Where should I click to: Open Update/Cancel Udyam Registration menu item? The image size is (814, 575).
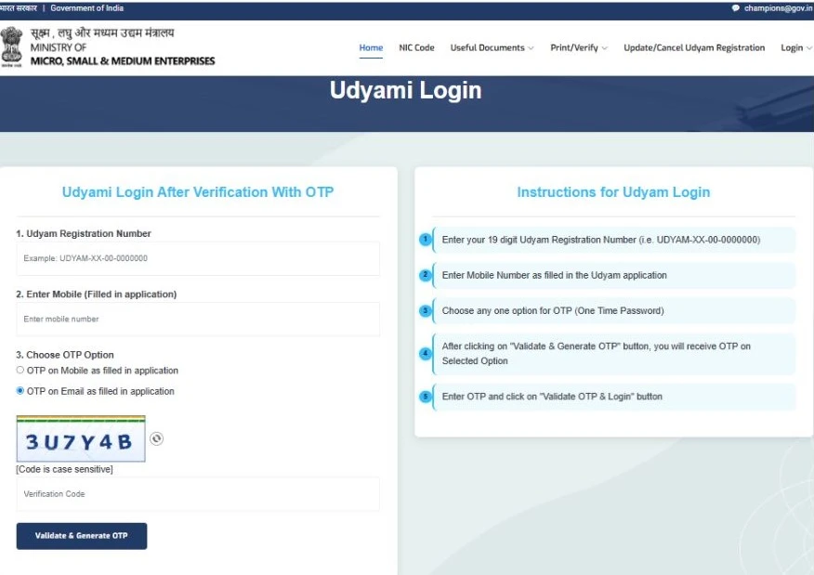pos(694,47)
